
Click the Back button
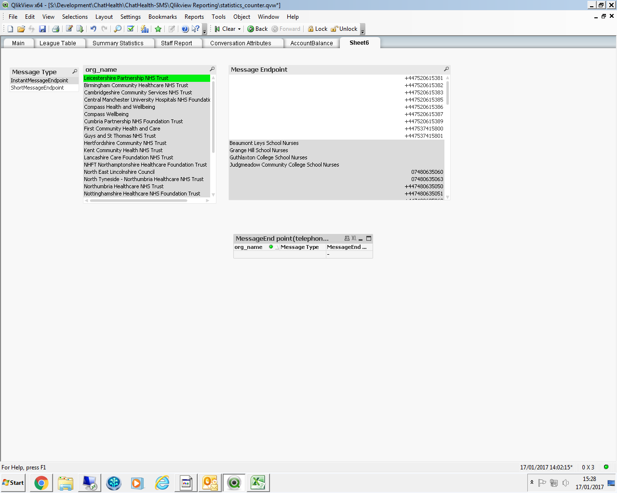coord(257,29)
